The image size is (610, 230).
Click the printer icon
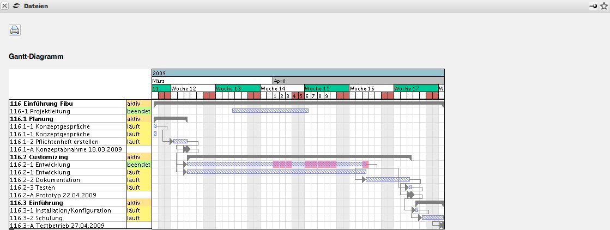15,30
